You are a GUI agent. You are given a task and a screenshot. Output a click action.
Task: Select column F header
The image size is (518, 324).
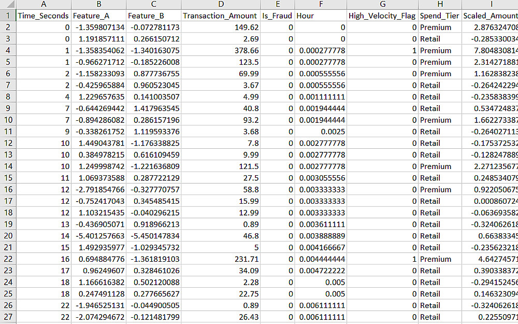(x=321, y=4)
